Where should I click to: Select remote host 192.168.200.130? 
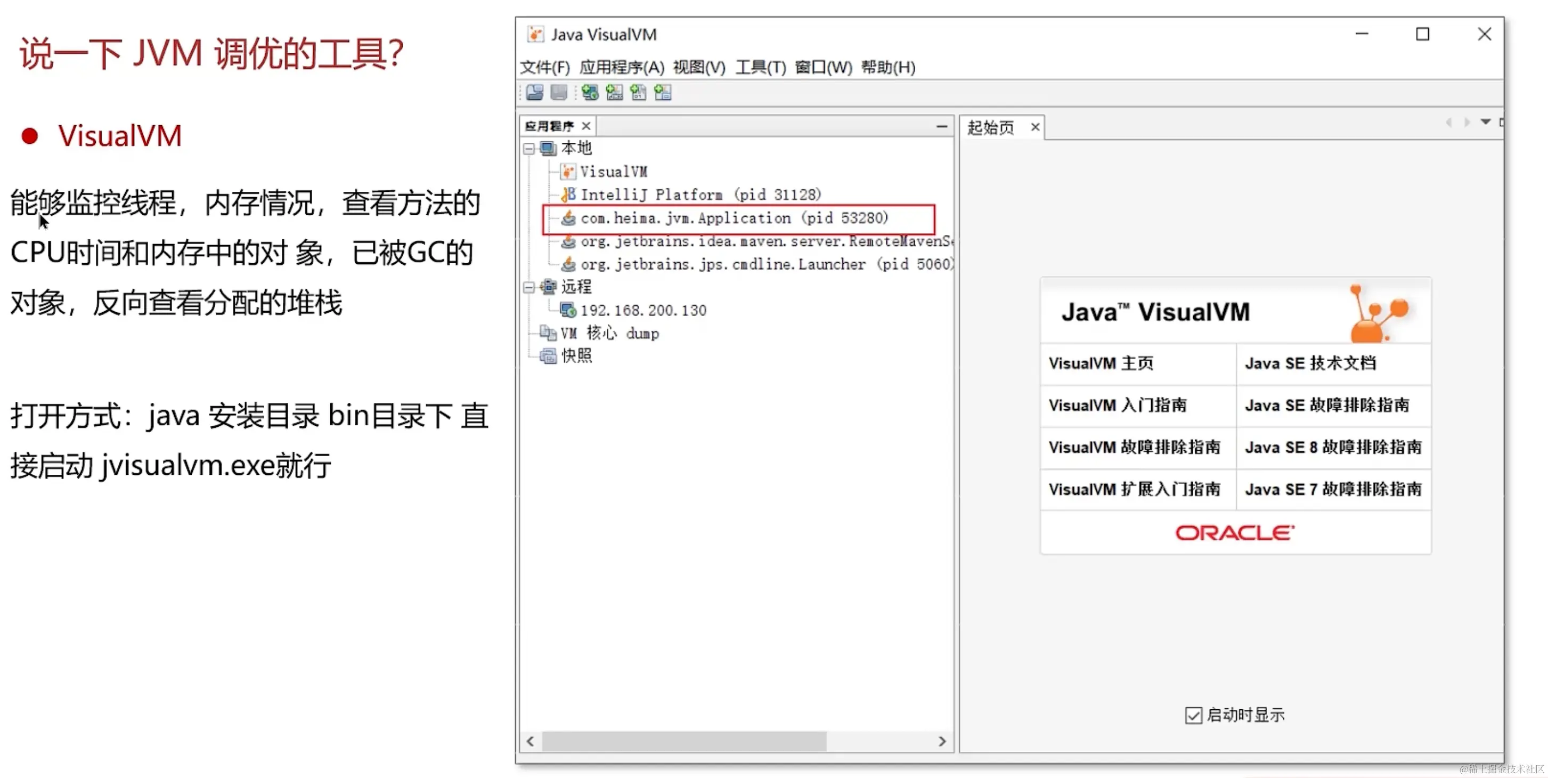(642, 310)
